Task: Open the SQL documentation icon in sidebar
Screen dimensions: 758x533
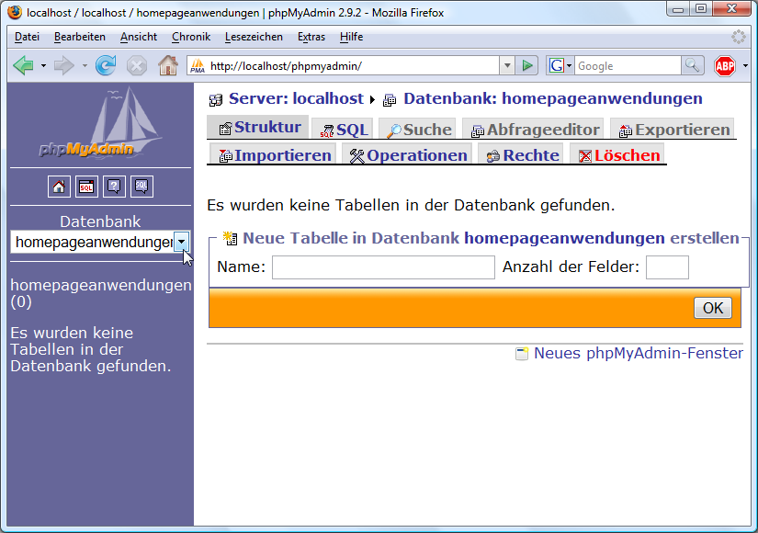Action: click(x=141, y=187)
